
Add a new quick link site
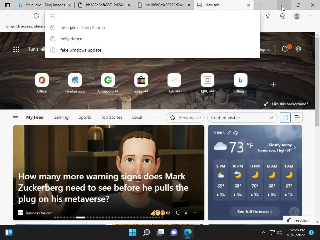273,84
